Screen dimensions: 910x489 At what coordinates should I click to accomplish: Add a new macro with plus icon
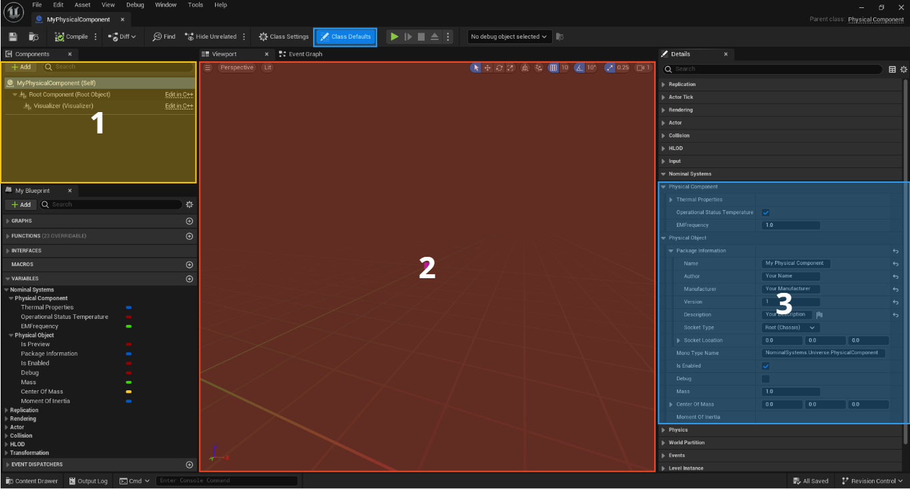pyautogui.click(x=189, y=265)
